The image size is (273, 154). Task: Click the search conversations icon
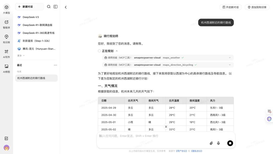(49, 7)
